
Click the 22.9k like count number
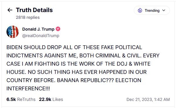(45, 99)
